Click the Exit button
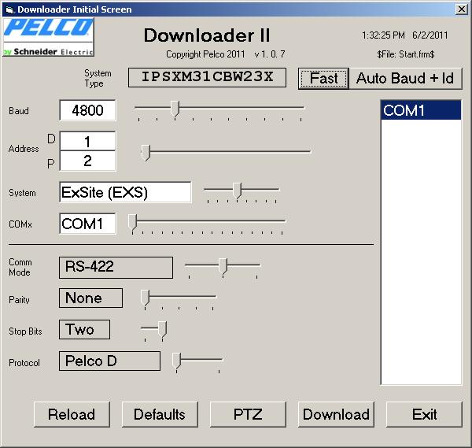 [x=424, y=414]
